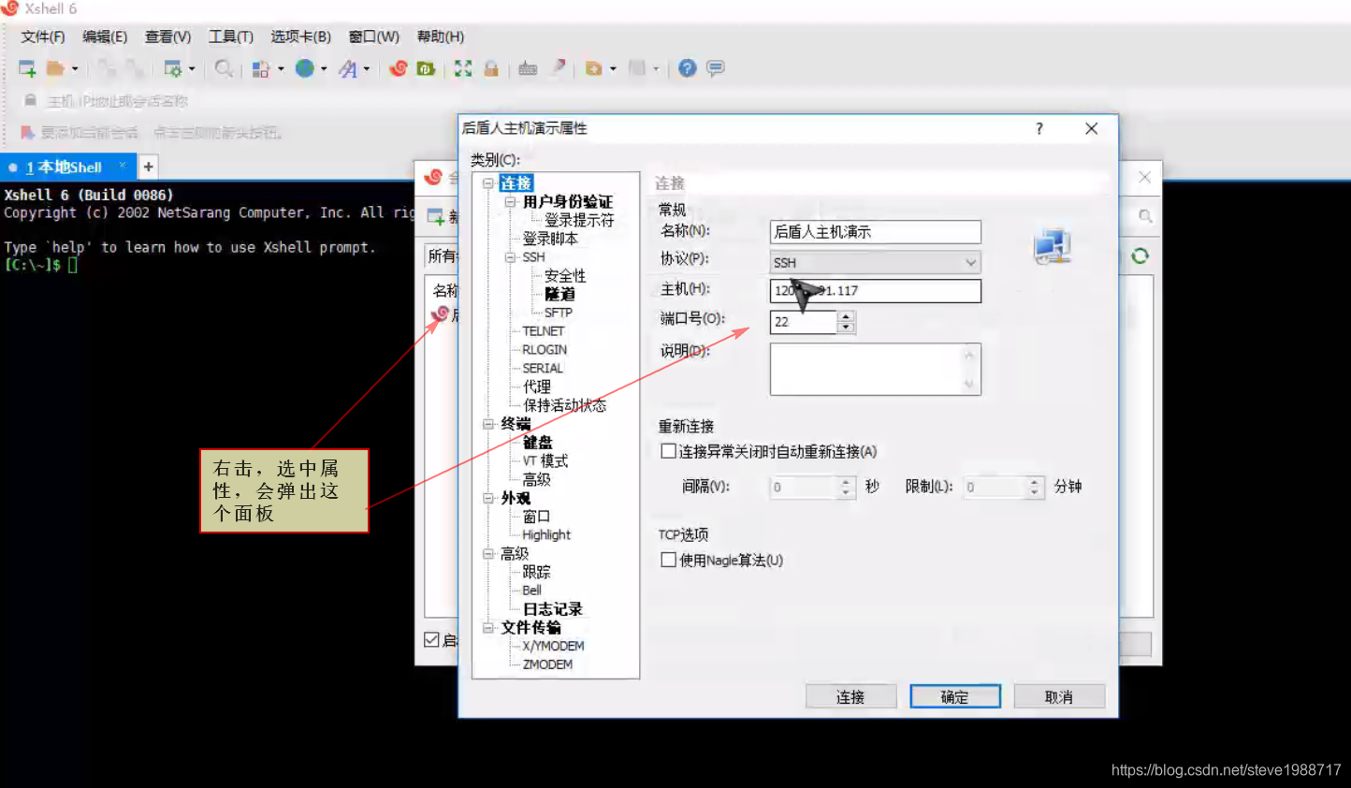Image resolution: width=1351 pixels, height=788 pixels.
Task: Collapse the 外观 tree node
Action: (487, 498)
